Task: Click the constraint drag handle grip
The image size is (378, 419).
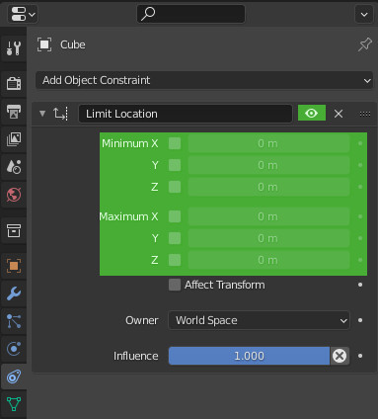Action: [x=365, y=114]
